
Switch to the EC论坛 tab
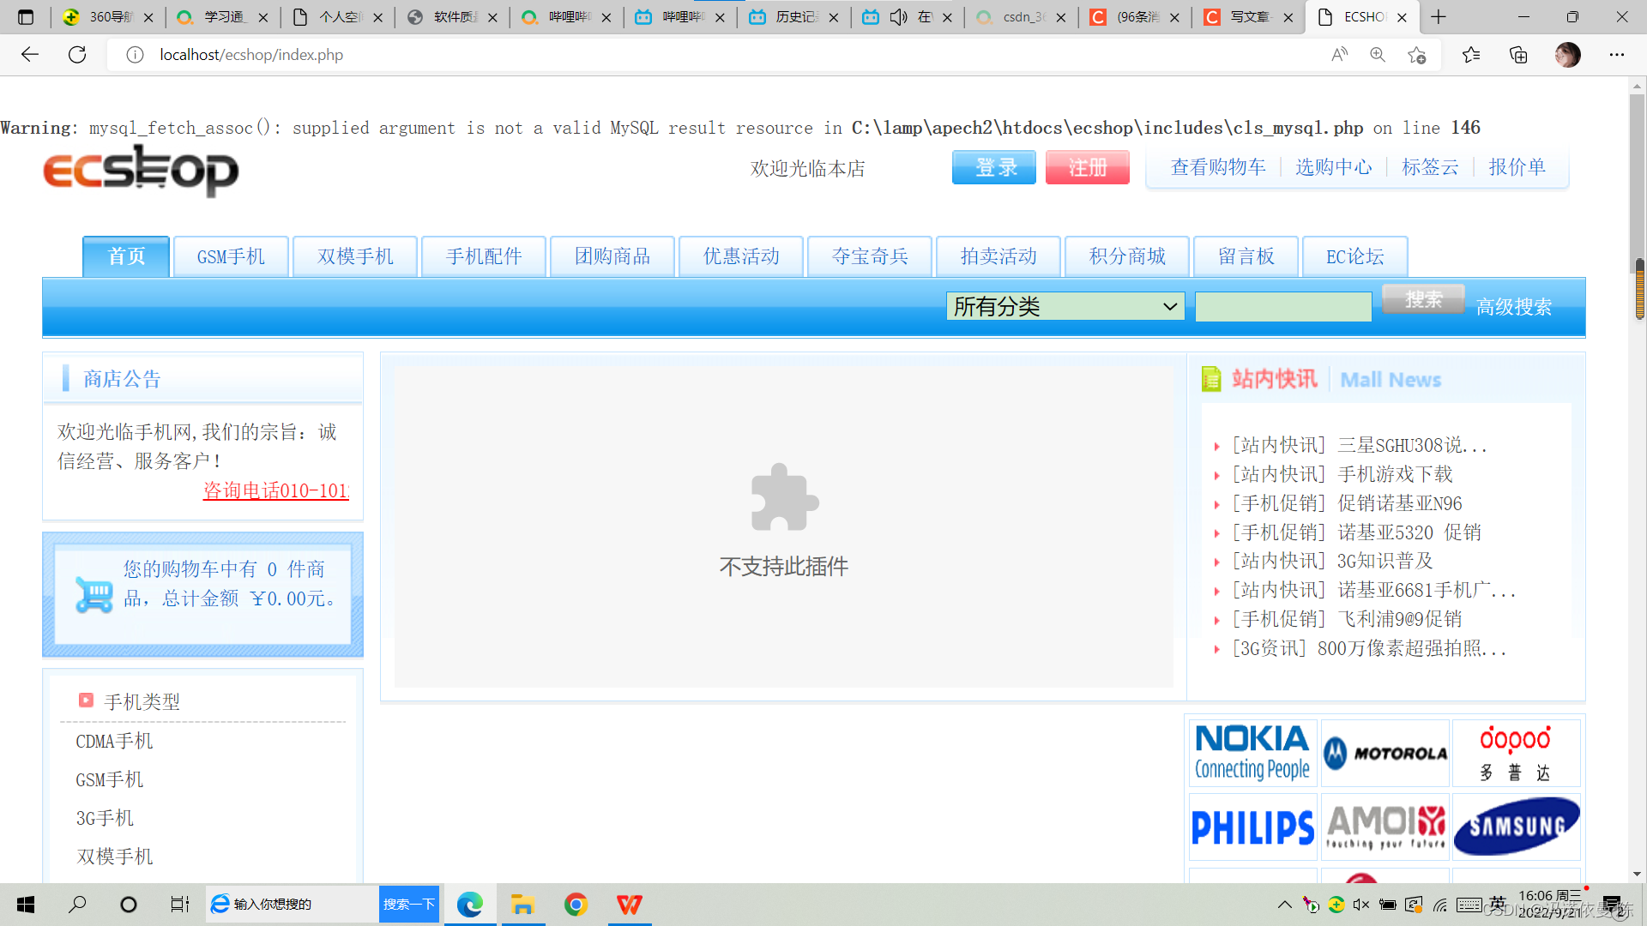[1354, 256]
